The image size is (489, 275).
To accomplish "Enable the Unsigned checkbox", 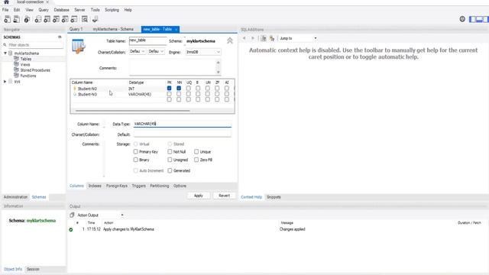I will 170,160.
